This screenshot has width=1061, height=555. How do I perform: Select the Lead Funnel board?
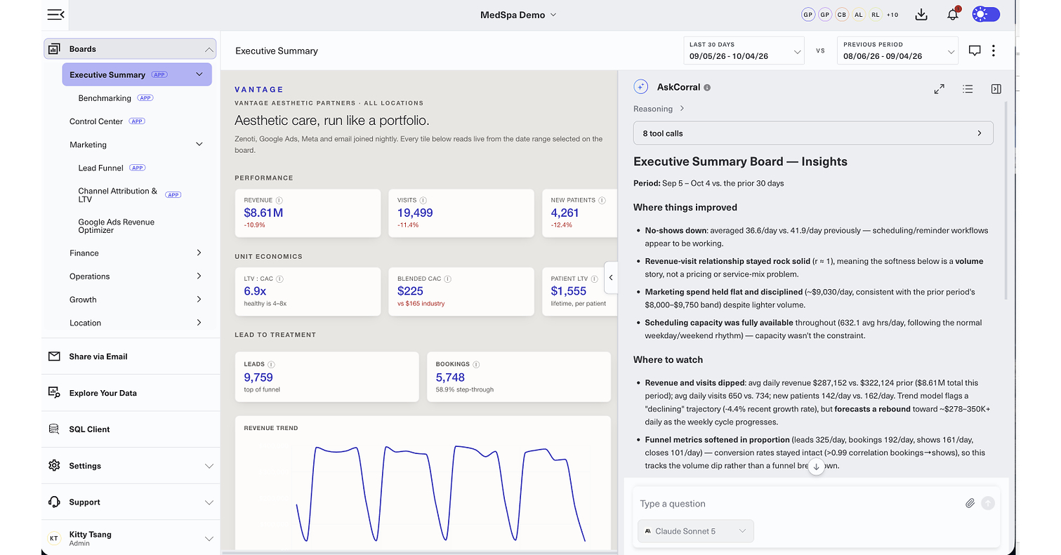100,168
